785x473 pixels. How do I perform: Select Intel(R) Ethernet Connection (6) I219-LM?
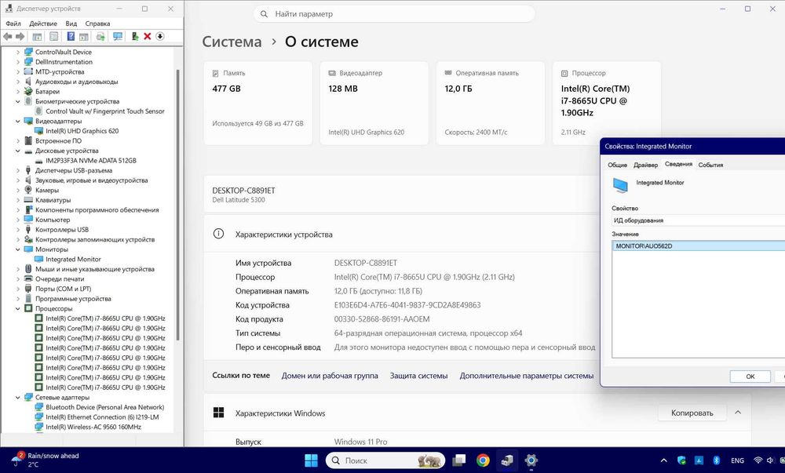click(x=102, y=417)
